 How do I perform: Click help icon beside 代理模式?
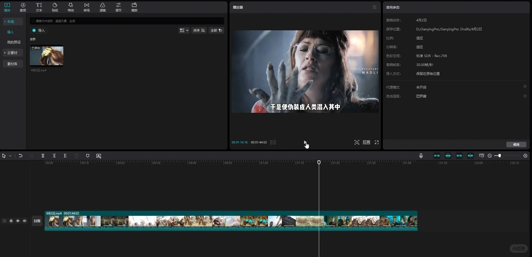[x=525, y=87]
